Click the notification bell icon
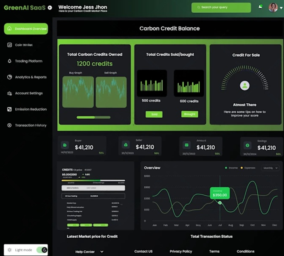284x256 pixels. point(260,7)
